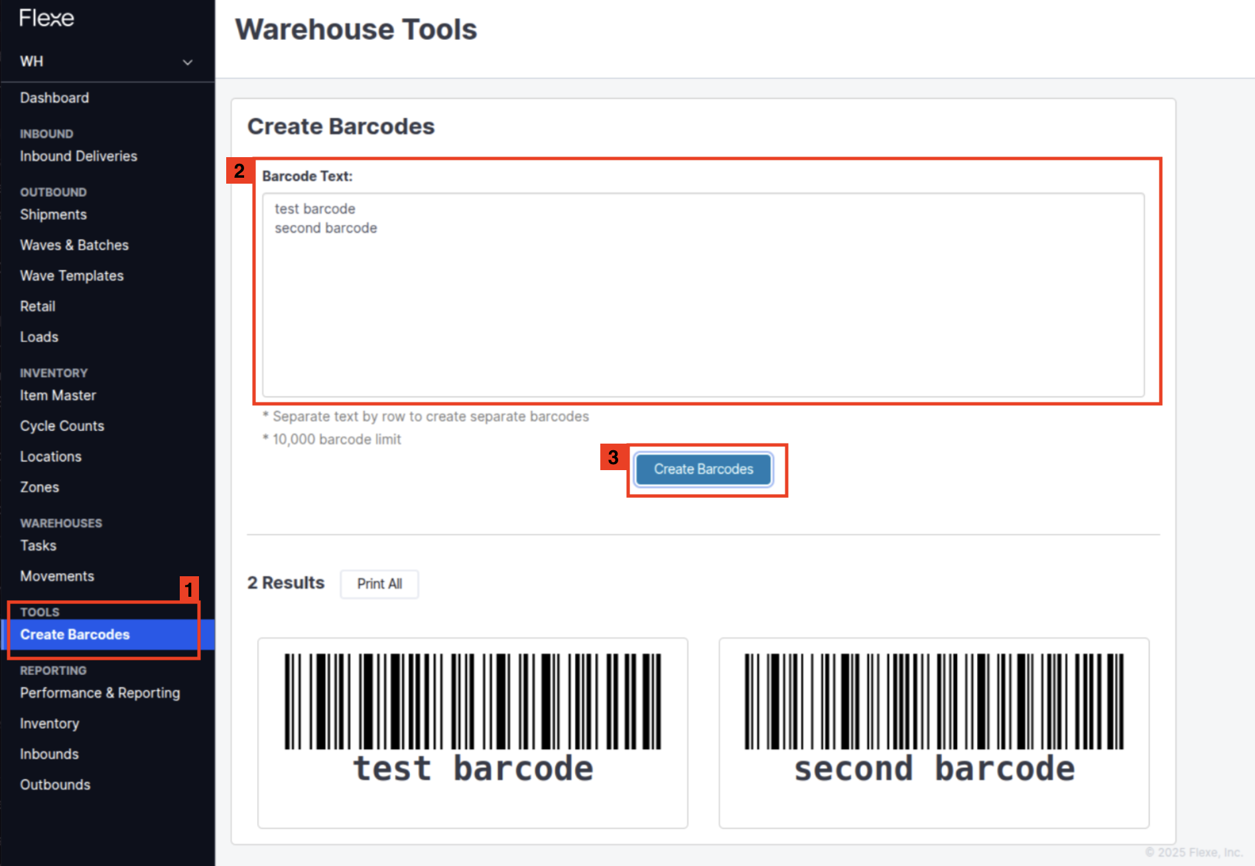Open the Zones section
Viewport: 1255px width, 866px height.
(39, 487)
